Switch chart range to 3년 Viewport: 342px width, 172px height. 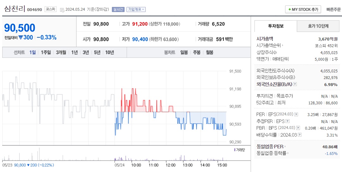(x=86, y=52)
